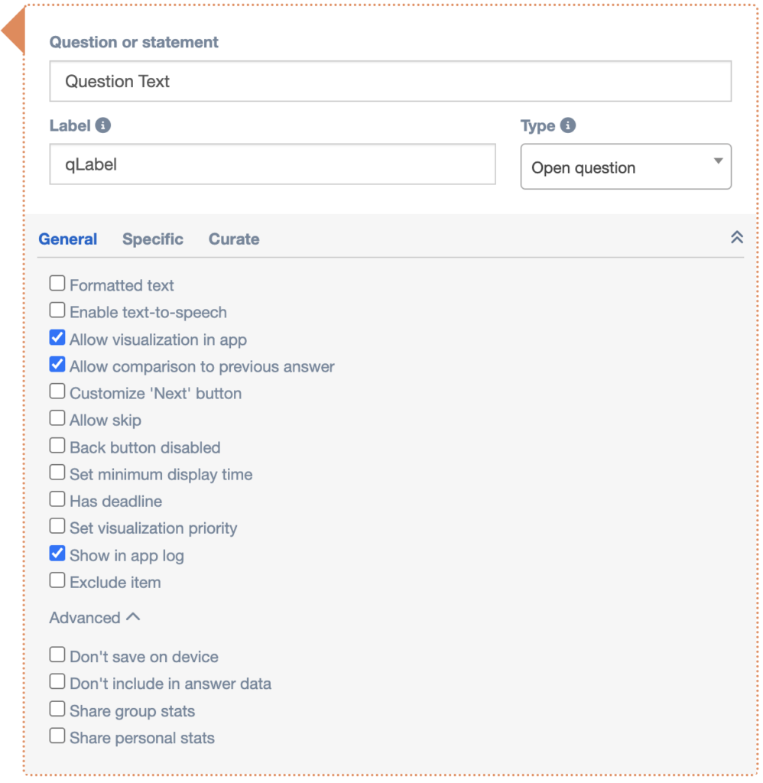Disable Allow comparison to previous answer
The height and width of the screenshot is (783, 763).
(57, 366)
